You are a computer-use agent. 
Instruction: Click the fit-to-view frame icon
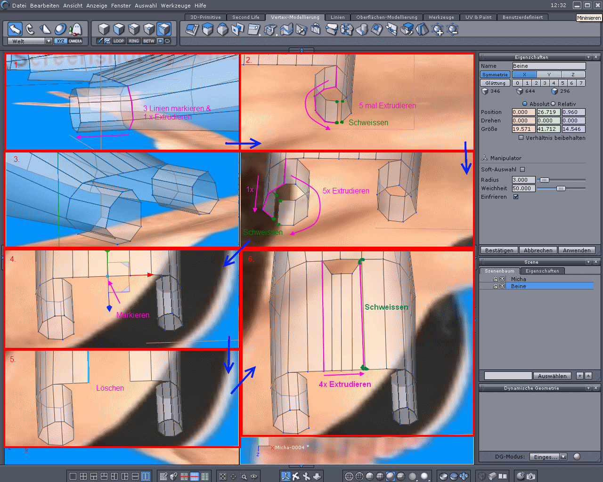coord(223,476)
